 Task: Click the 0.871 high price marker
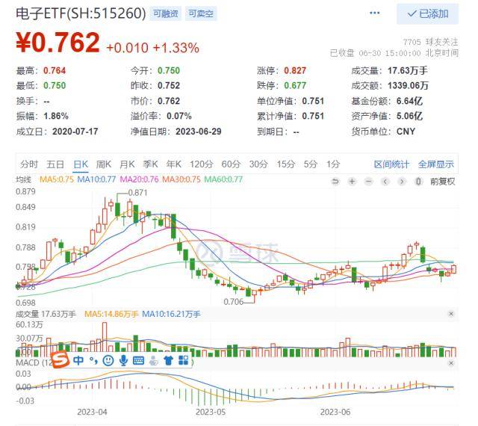(x=137, y=193)
